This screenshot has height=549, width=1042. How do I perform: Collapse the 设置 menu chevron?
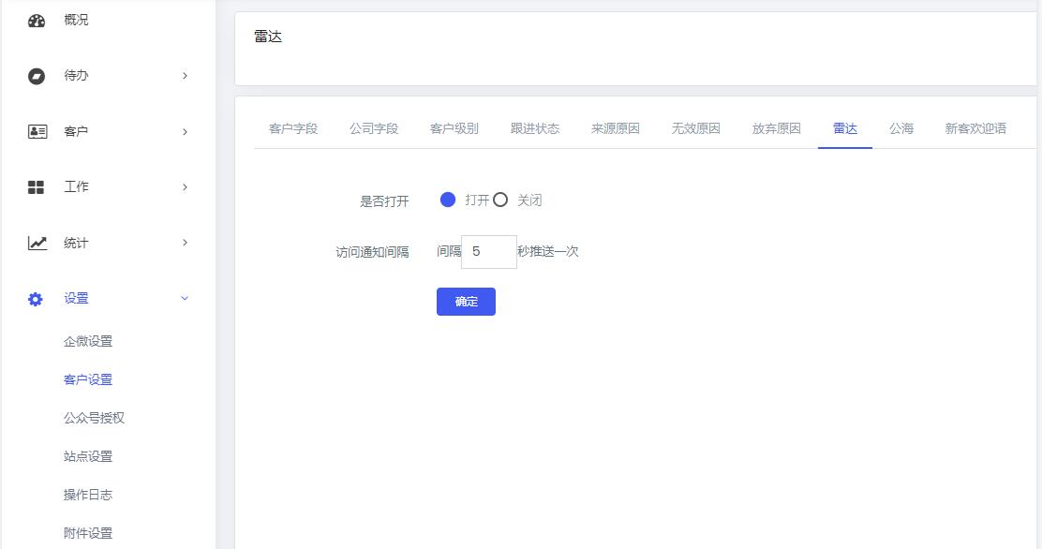click(x=185, y=299)
